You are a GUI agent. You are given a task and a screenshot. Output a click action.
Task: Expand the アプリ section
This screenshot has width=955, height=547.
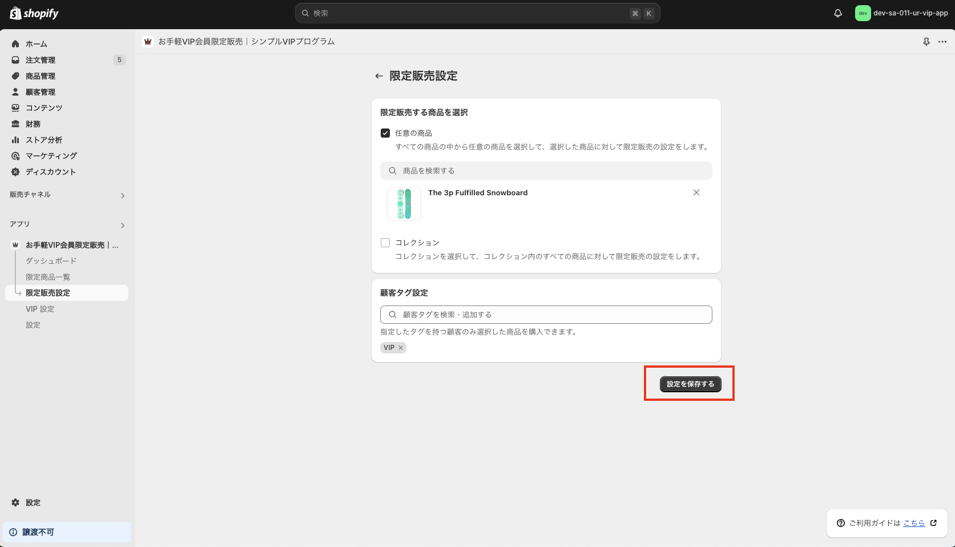[122, 225]
